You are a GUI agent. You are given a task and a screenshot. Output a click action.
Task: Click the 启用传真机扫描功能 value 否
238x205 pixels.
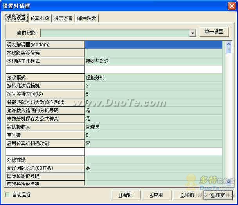88,143
